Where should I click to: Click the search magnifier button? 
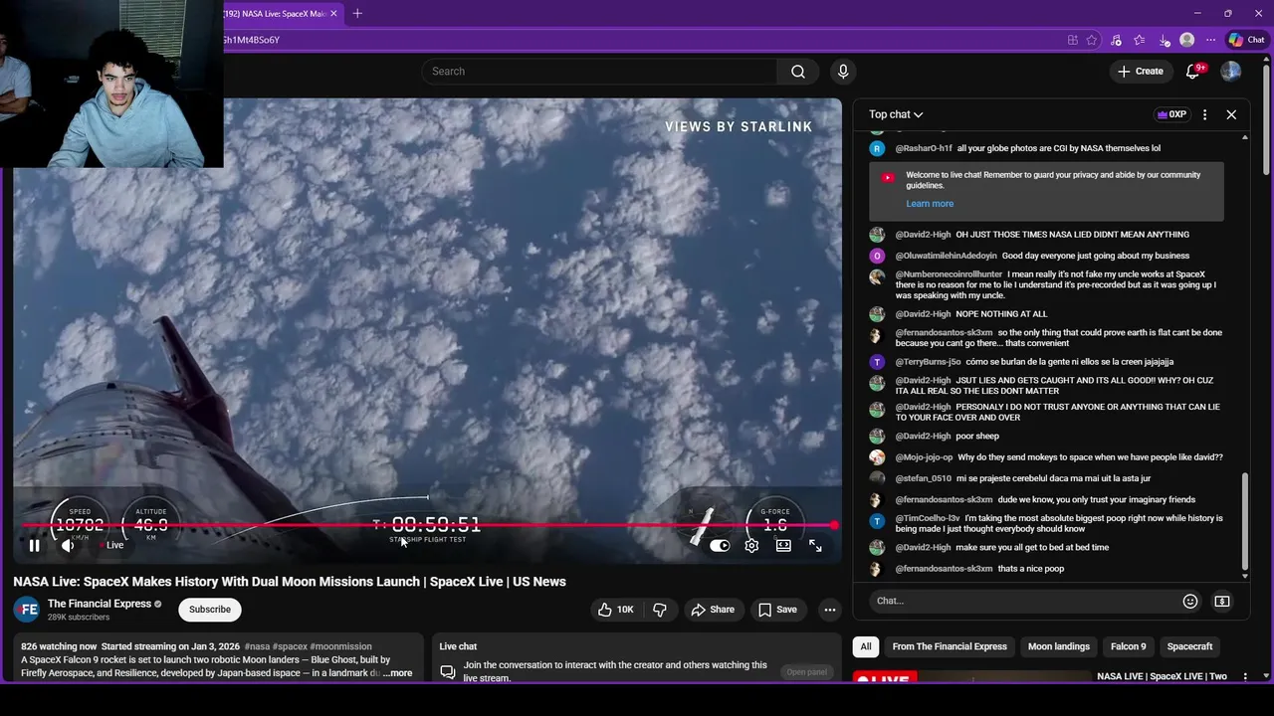point(798,72)
